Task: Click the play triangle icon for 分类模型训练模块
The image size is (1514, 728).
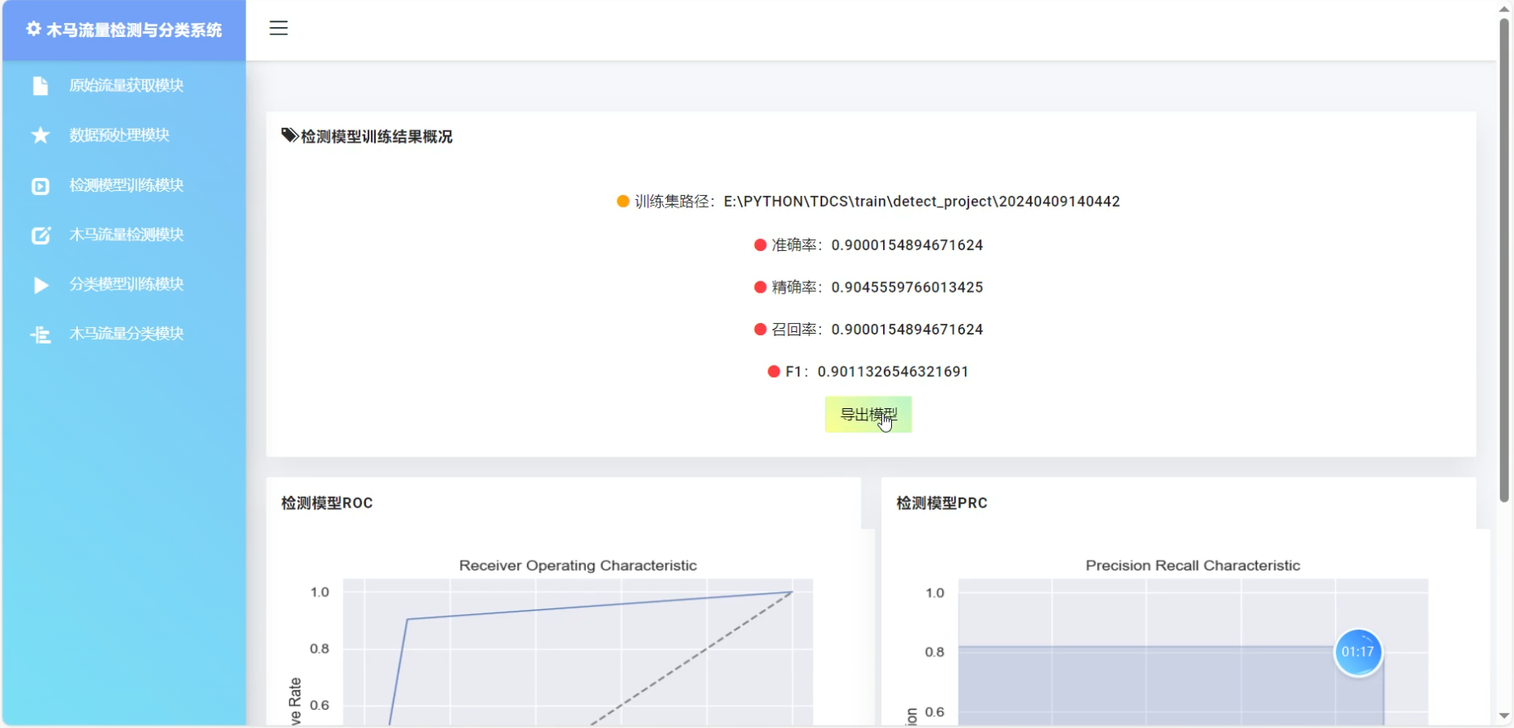Action: tap(41, 285)
